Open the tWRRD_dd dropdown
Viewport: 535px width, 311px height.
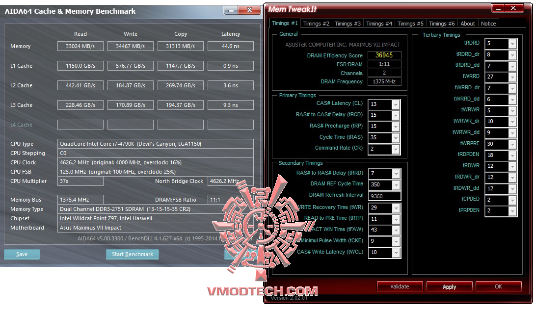pos(512,100)
